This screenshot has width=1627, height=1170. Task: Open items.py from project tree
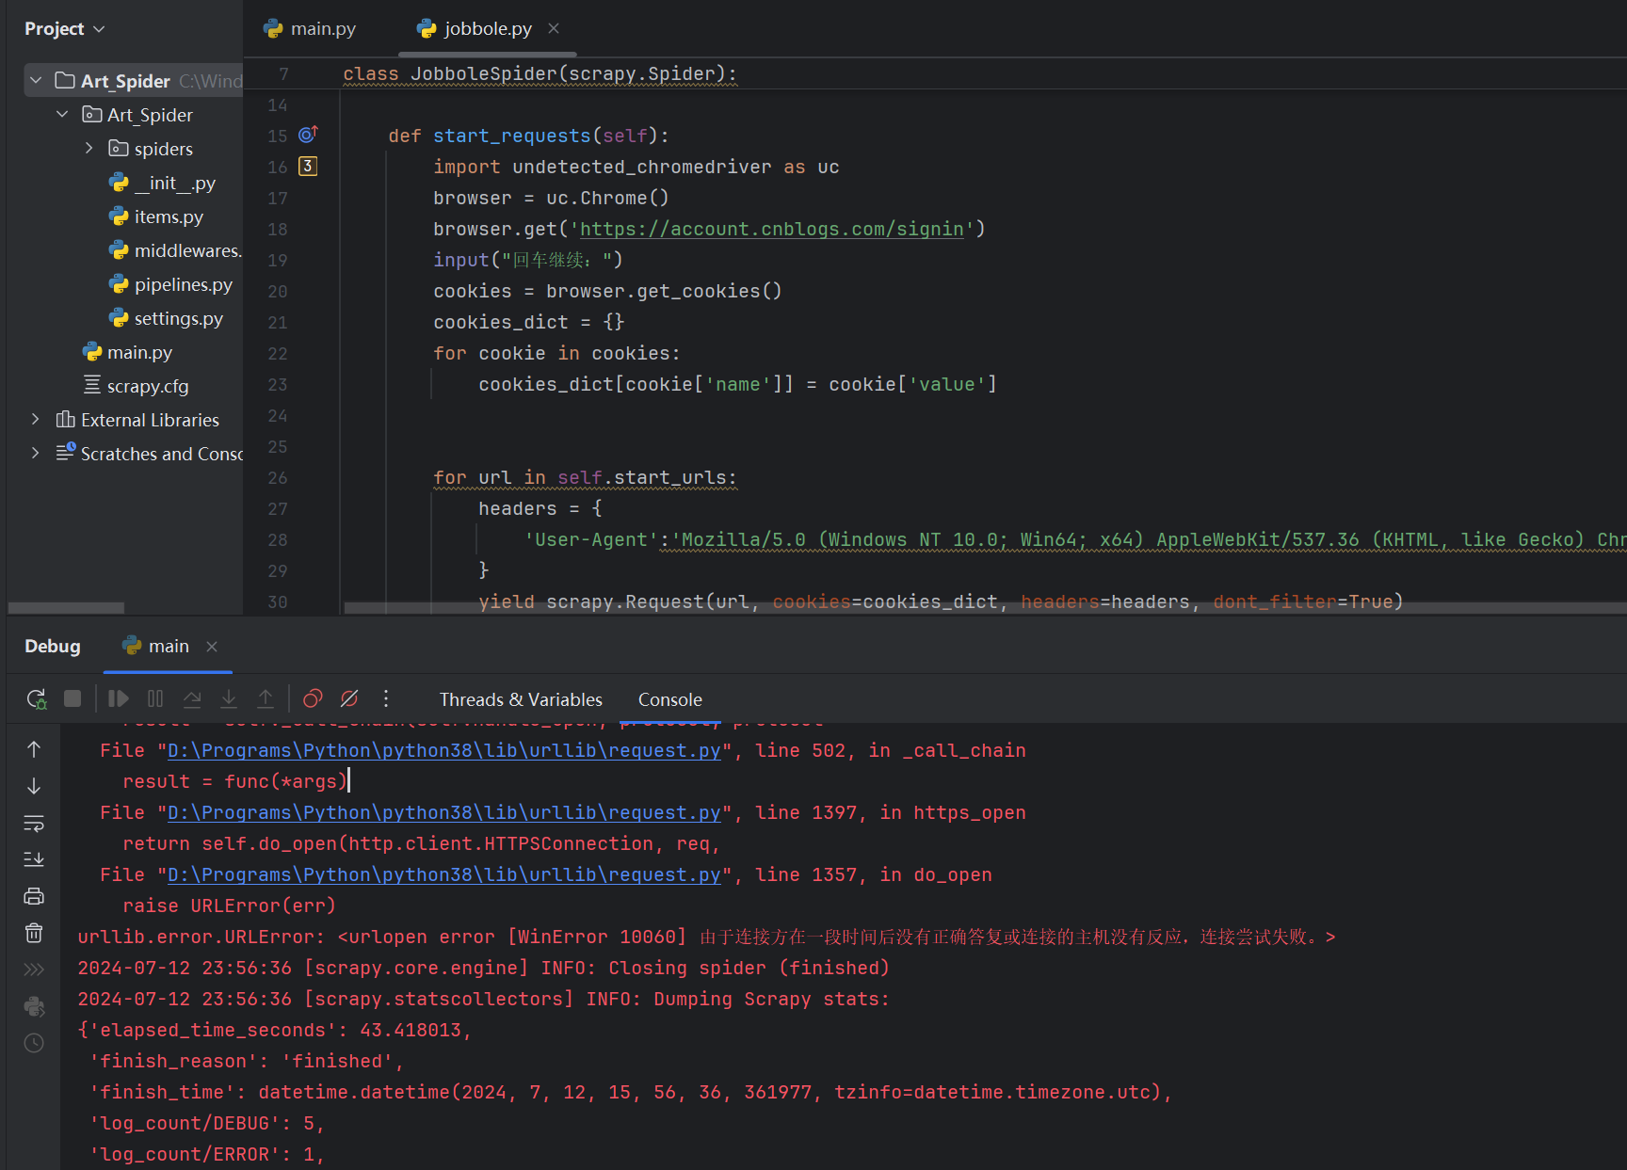coord(156,216)
